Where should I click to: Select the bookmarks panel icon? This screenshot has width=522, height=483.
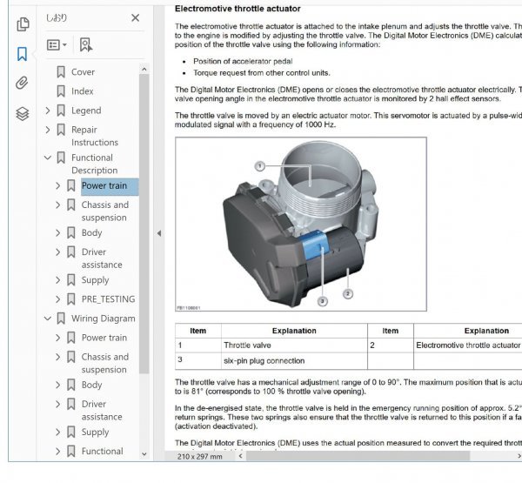[22, 54]
